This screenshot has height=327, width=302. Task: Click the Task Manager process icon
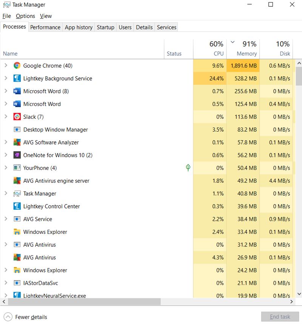coord(17,193)
